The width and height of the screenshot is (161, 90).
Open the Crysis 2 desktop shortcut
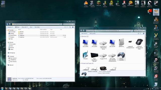137,4
